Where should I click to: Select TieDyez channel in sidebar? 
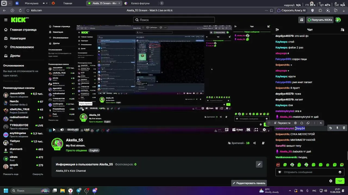[x=23, y=142]
